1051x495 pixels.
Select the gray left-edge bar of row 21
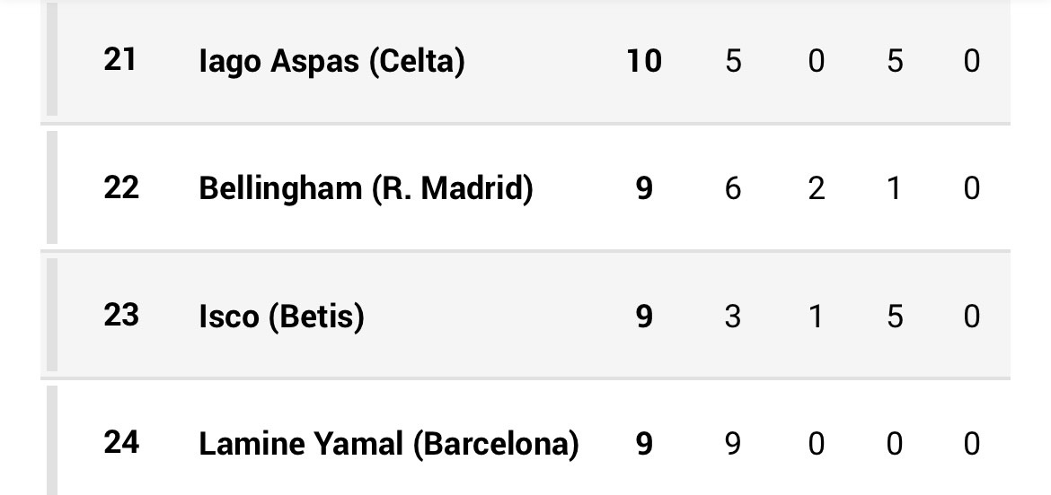point(52,59)
